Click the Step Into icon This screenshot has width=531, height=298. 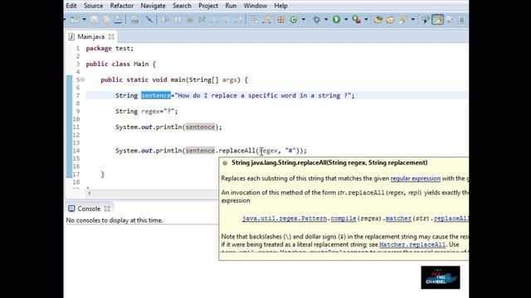click(214, 20)
